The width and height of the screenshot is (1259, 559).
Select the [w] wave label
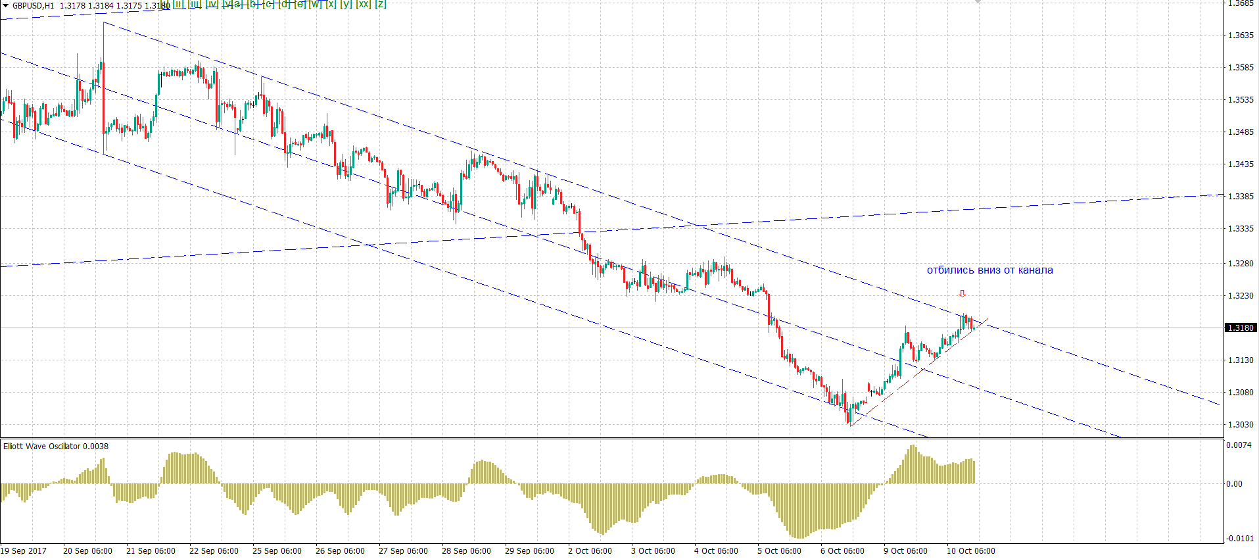[x=316, y=5]
